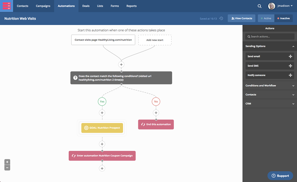297x182 pixels.
Task: Click the Search actions input field
Action: click(270, 37)
